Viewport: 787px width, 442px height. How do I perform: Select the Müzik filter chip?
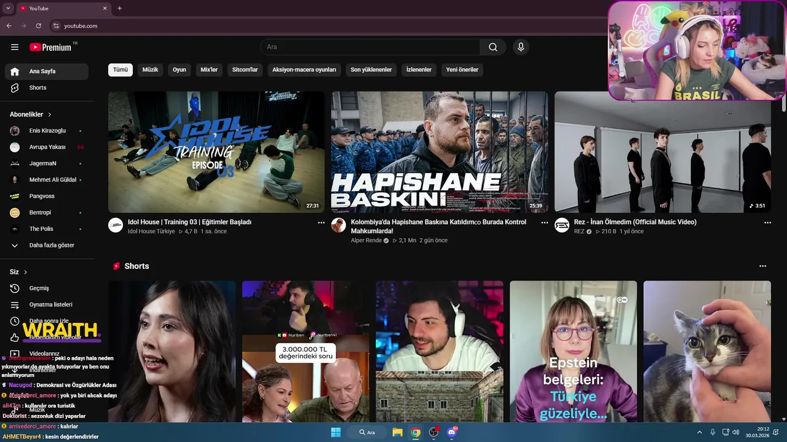[150, 70]
